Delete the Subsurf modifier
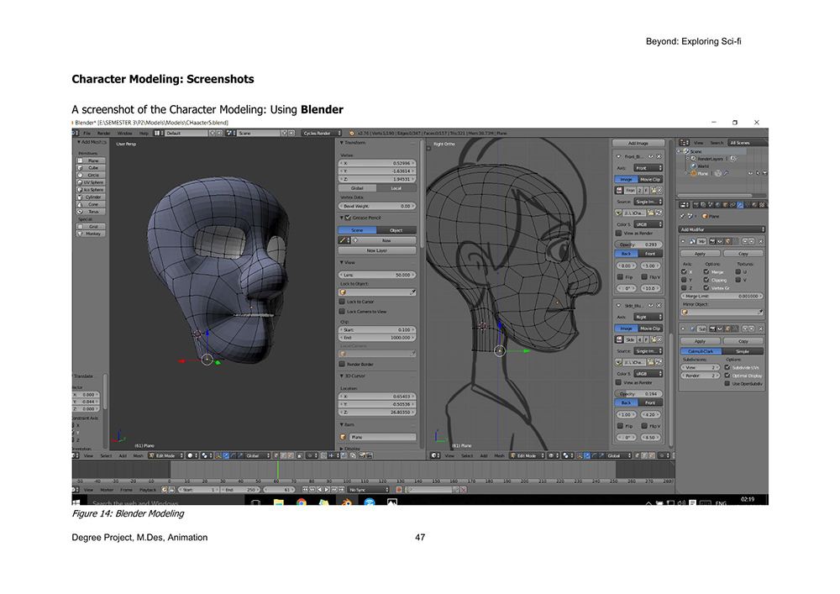The image size is (840, 594). point(761,329)
